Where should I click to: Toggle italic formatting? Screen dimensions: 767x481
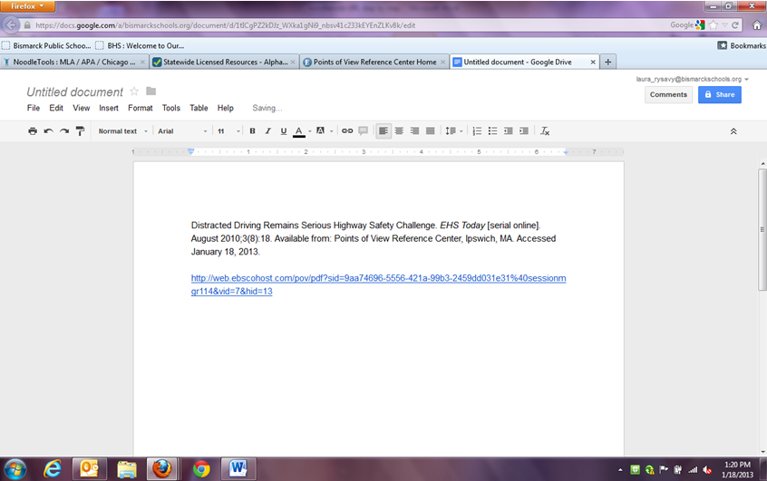pos(268,131)
